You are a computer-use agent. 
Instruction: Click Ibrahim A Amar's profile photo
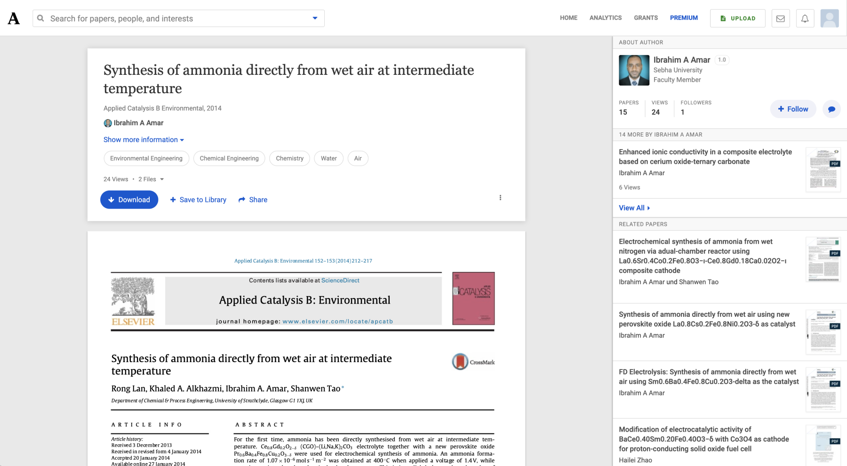[x=634, y=70]
